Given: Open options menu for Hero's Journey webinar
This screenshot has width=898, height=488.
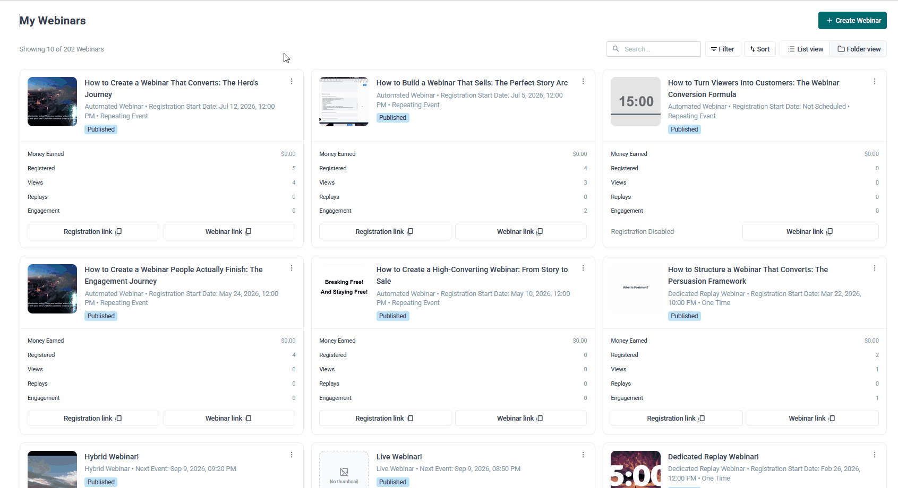Looking at the screenshot, I should [x=292, y=81].
